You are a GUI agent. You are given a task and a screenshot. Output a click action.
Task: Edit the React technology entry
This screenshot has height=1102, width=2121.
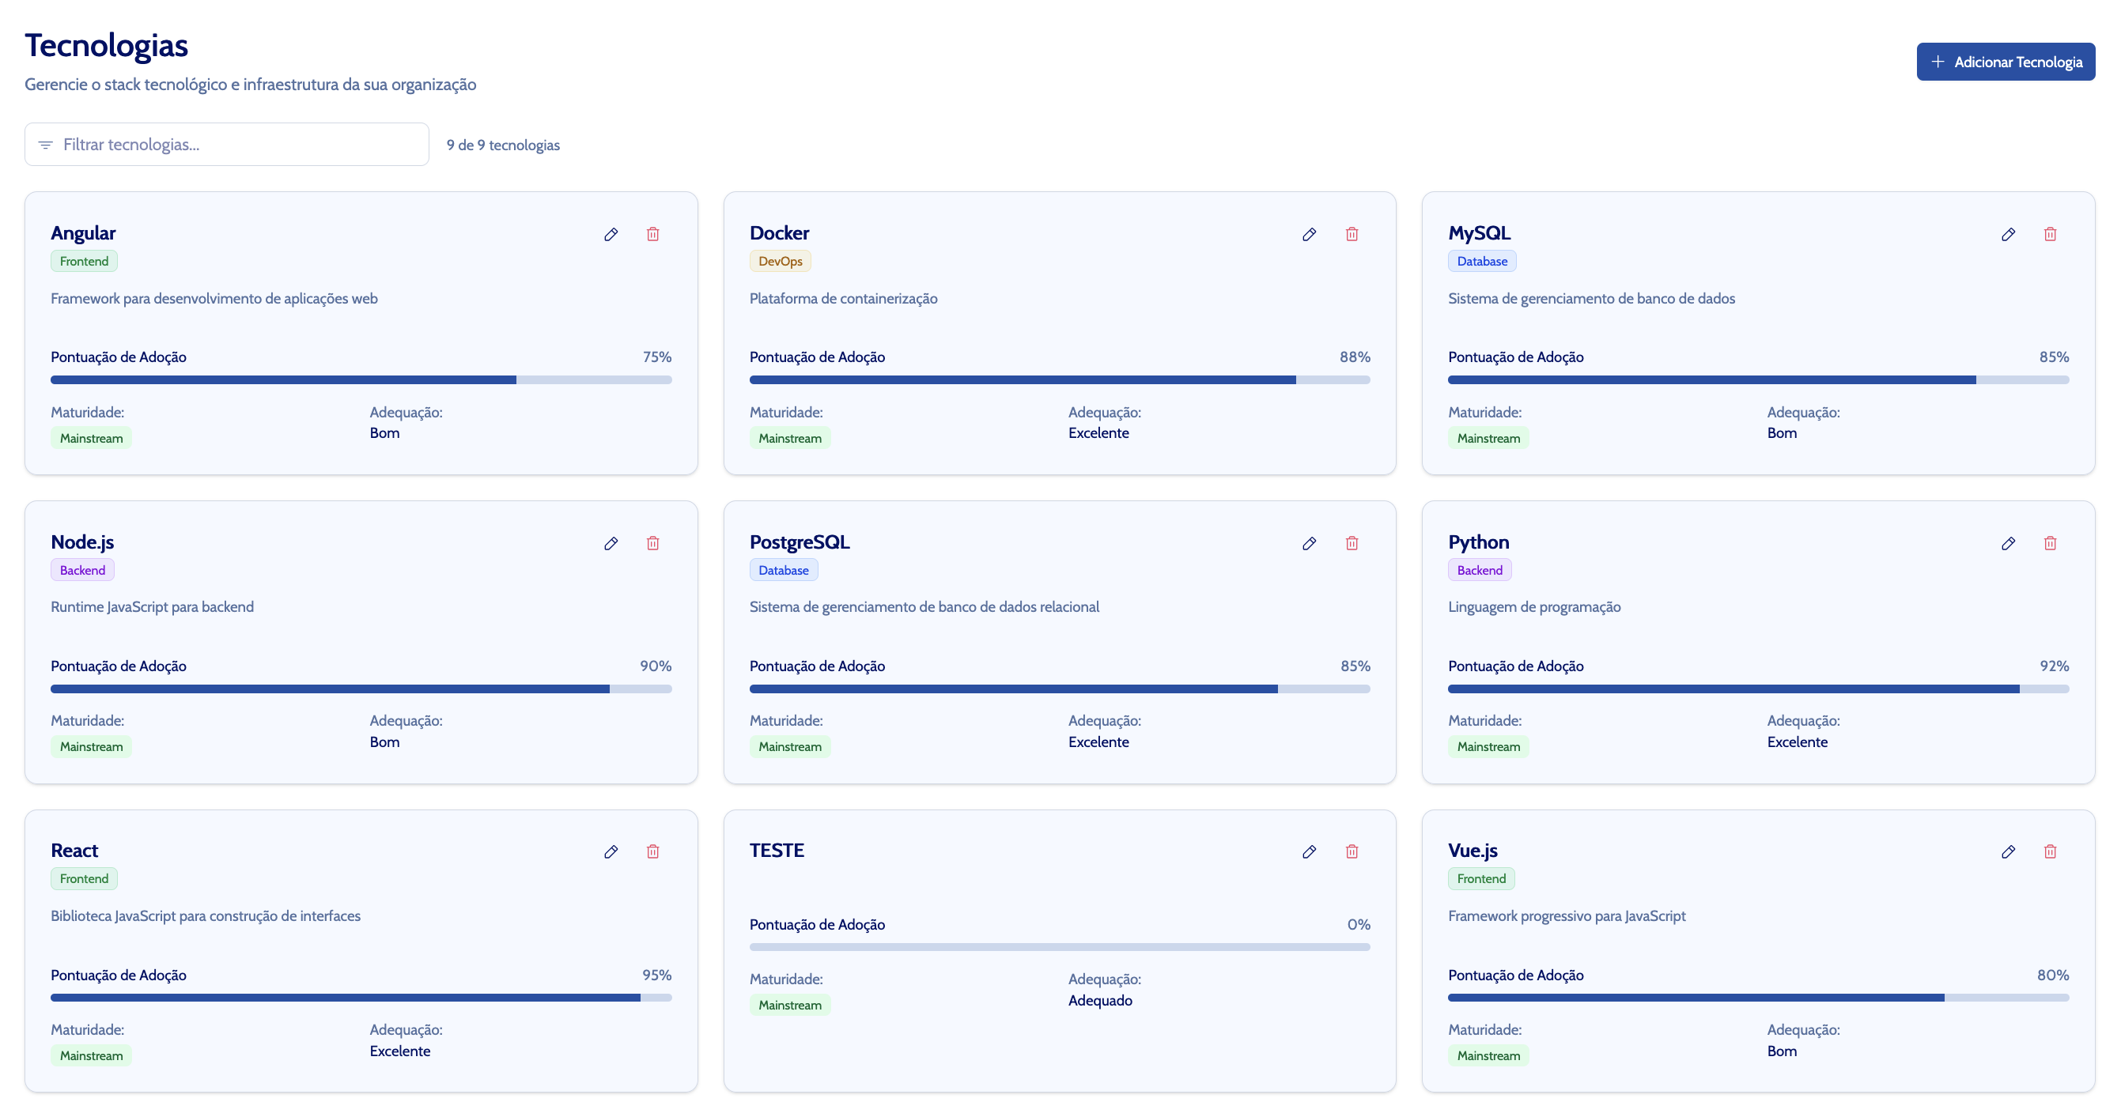click(611, 852)
